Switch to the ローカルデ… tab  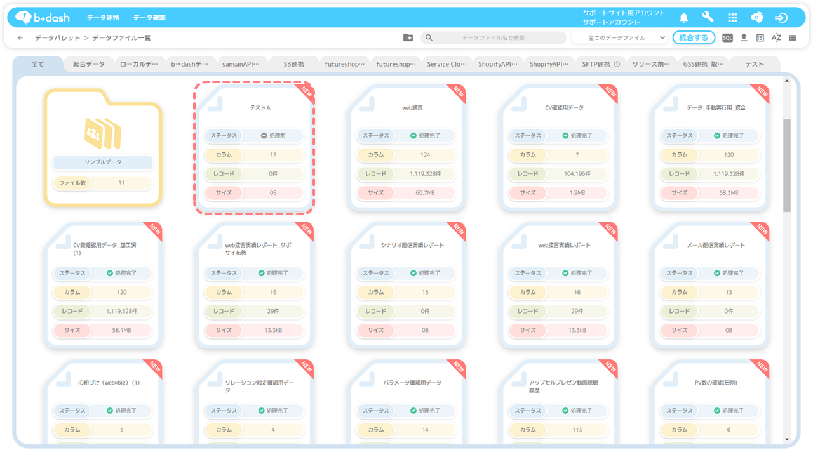(139, 64)
